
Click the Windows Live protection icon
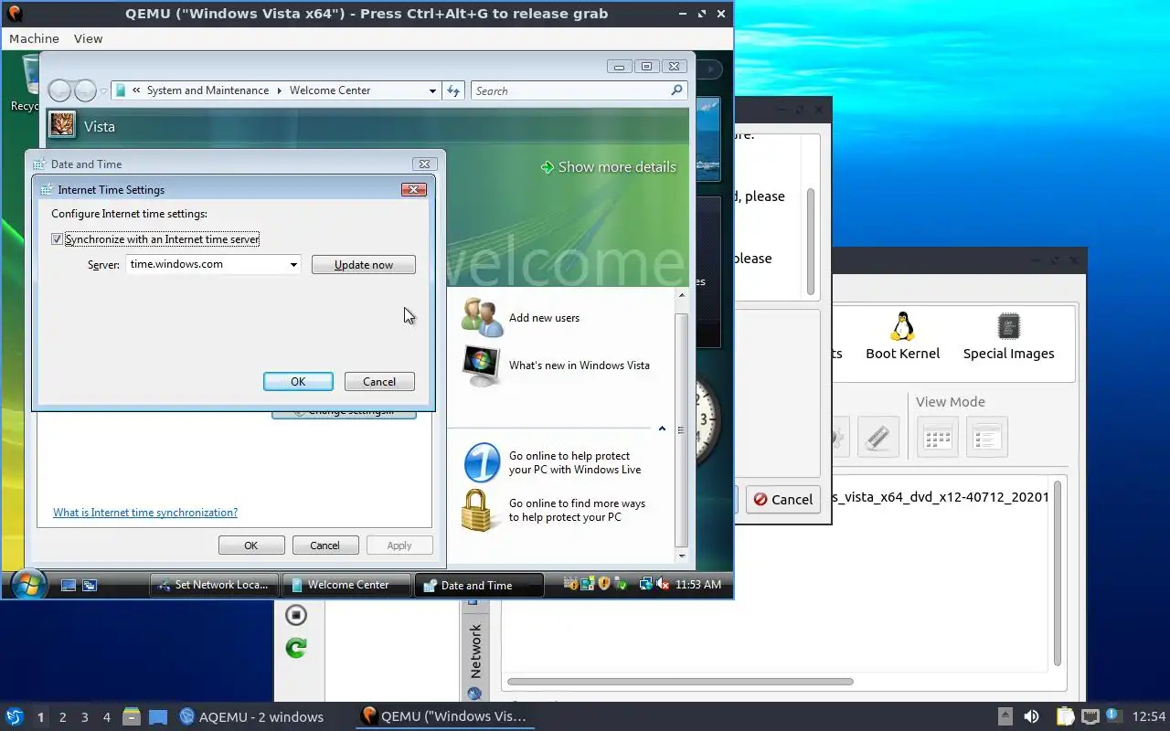pos(482,462)
